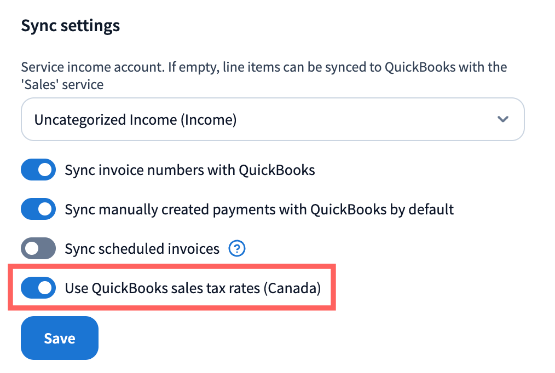The width and height of the screenshot is (555, 373).
Task: Click the 'Sync invoice numbers with QuickBooks' label
Action: [189, 170]
